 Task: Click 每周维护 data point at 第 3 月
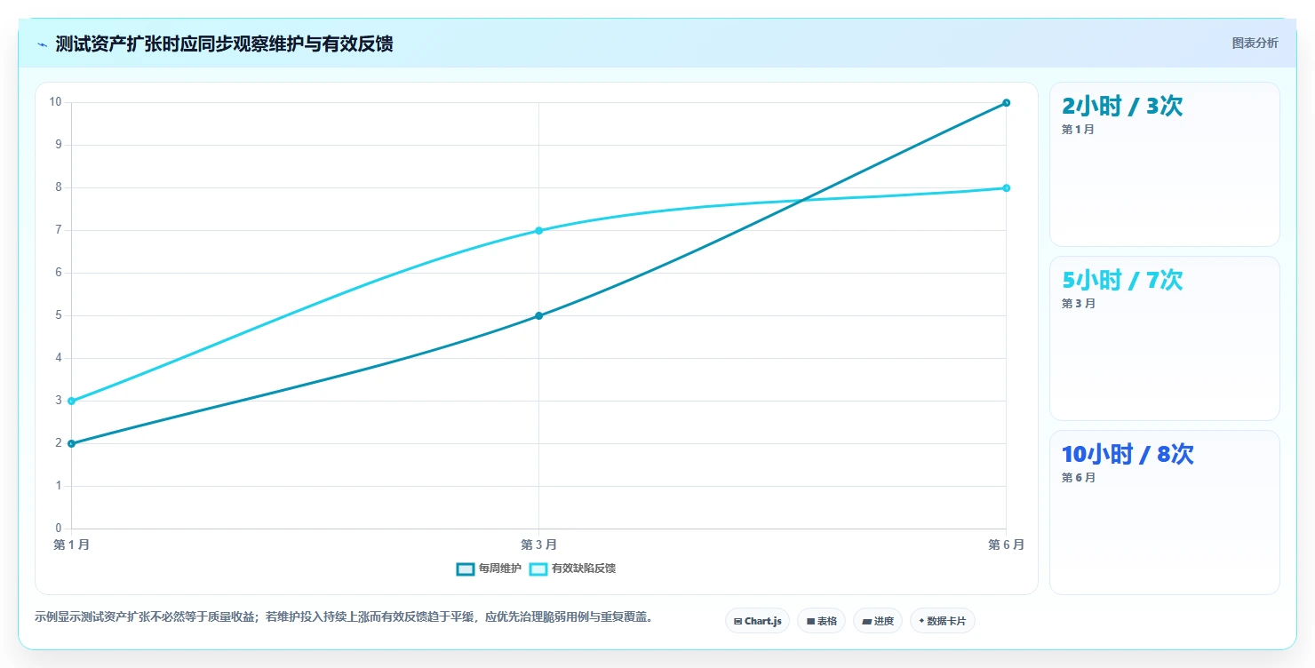[x=538, y=315]
